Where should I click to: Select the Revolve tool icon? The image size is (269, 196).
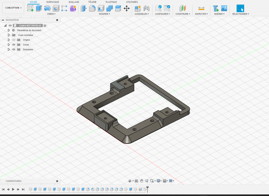coord(47,8)
